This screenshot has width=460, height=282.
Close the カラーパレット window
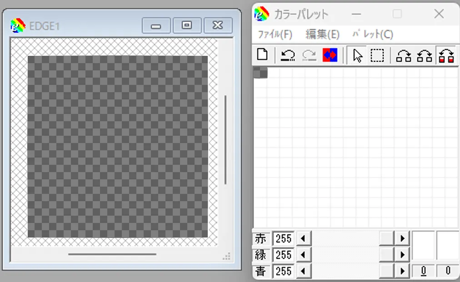click(439, 14)
